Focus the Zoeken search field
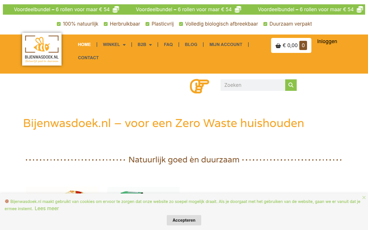Viewport: 368px width, 230px height. click(253, 85)
